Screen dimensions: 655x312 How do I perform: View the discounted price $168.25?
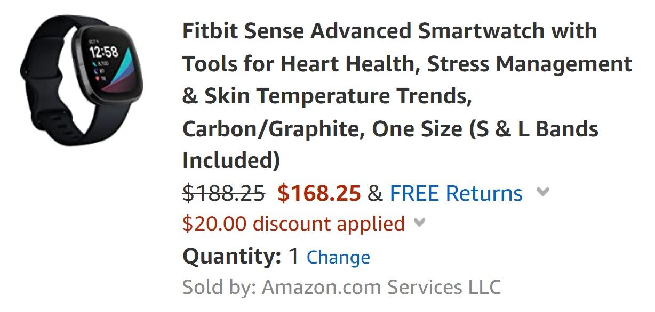click(319, 193)
